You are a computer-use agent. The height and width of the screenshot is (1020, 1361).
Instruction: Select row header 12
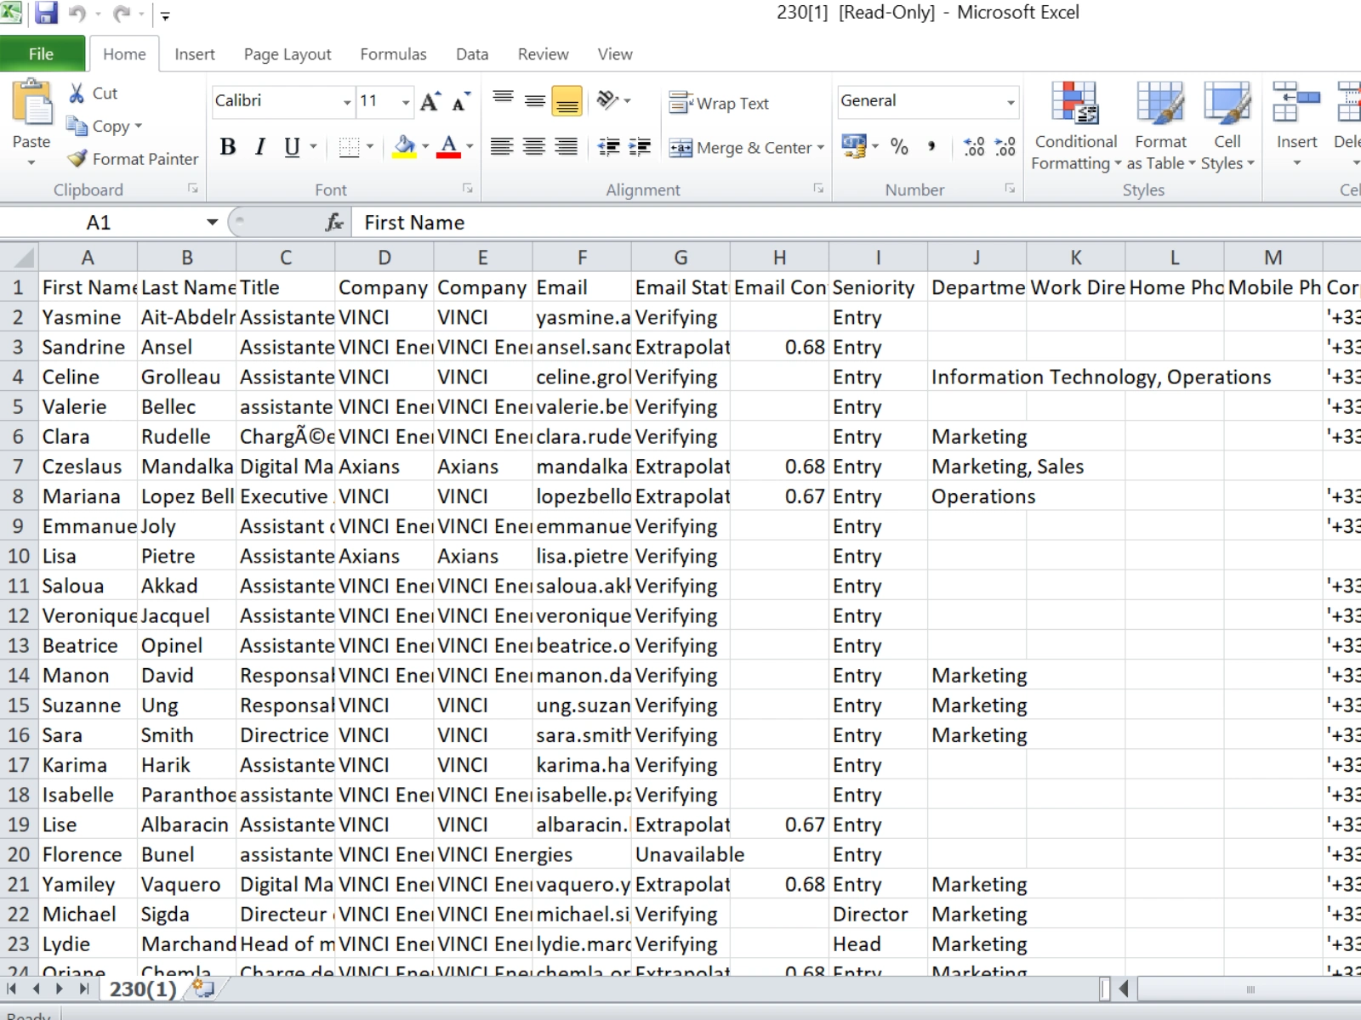coord(19,615)
